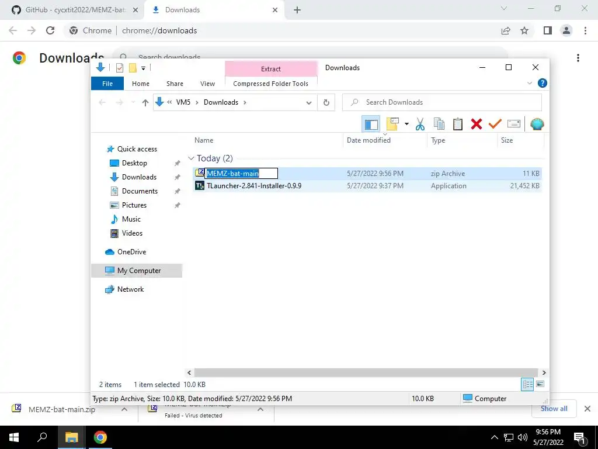Image resolution: width=598 pixels, height=449 pixels.
Task: Select Desktop in the navigation pane
Action: pyautogui.click(x=134, y=163)
